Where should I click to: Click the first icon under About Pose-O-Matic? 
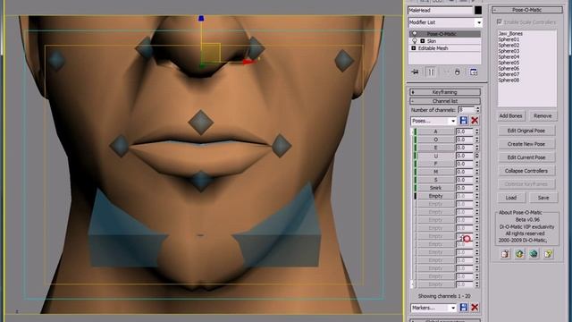click(x=505, y=254)
